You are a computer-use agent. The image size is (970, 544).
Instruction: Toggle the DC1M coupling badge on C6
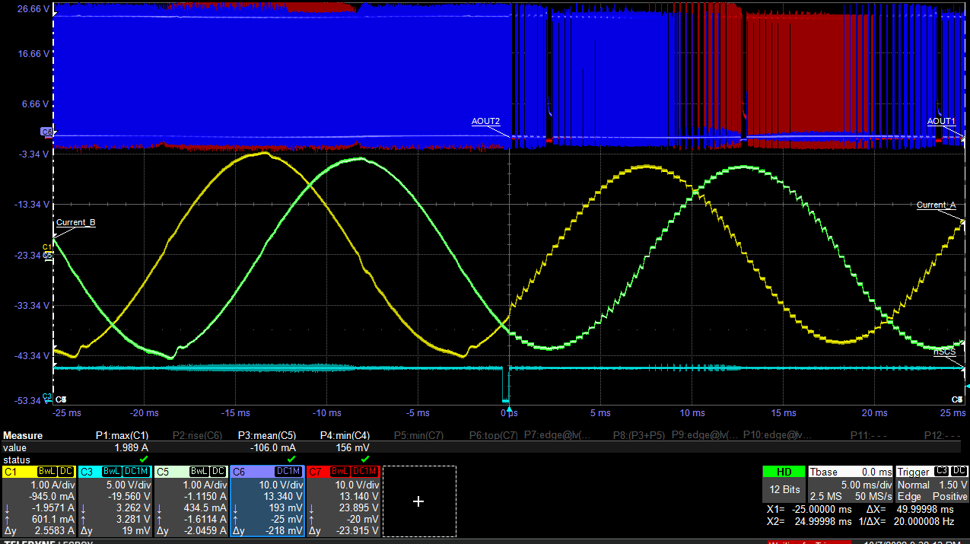[x=288, y=472]
